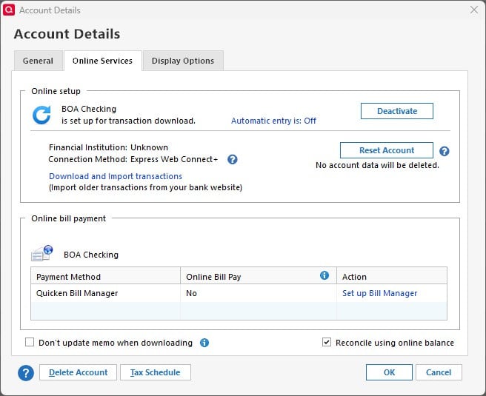Click help icon beside Reset Account
The image size is (486, 396).
[x=445, y=151]
